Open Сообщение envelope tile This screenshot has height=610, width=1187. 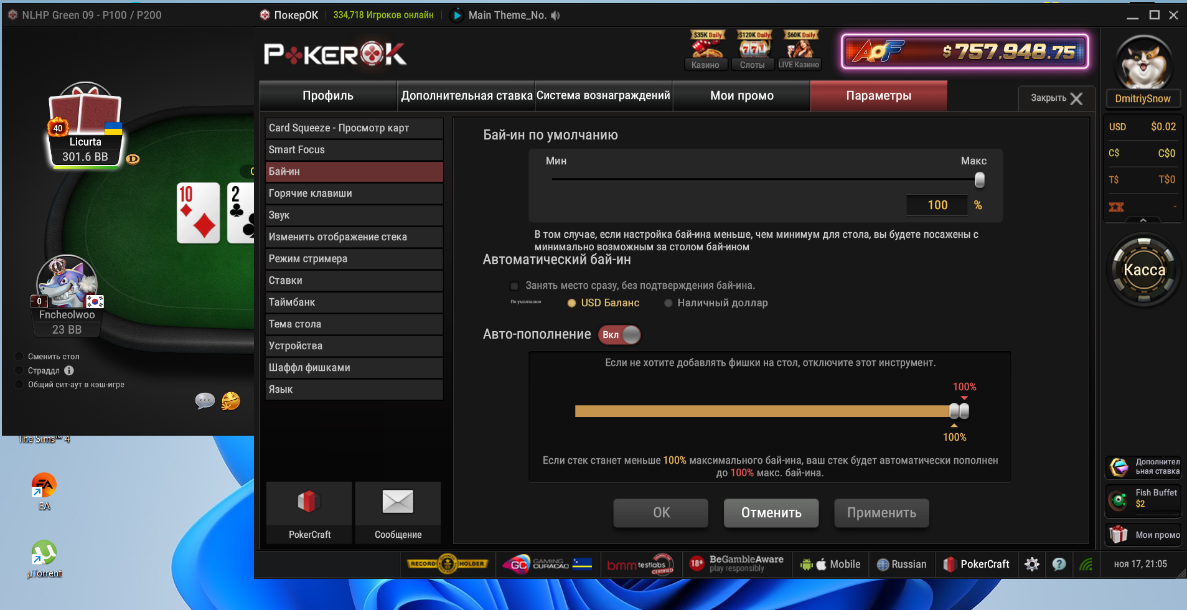click(x=398, y=512)
